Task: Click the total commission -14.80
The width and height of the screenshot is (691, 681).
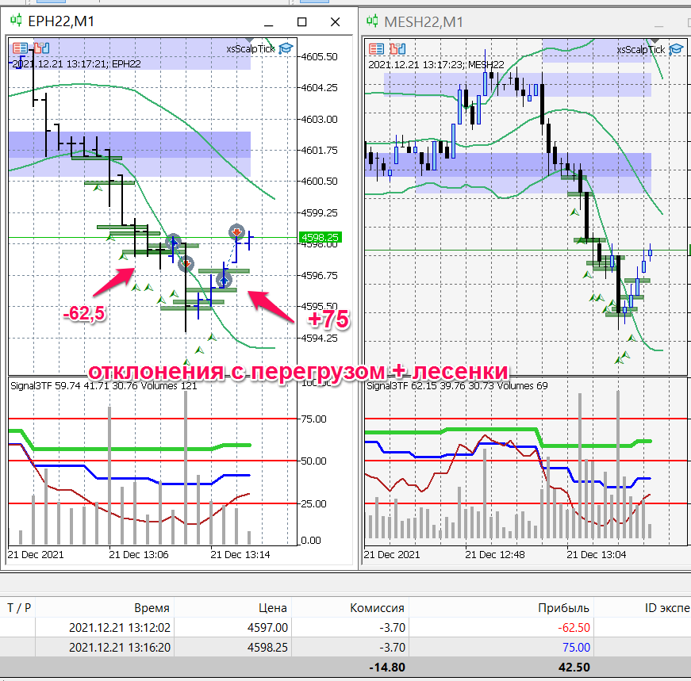Action: tap(387, 667)
